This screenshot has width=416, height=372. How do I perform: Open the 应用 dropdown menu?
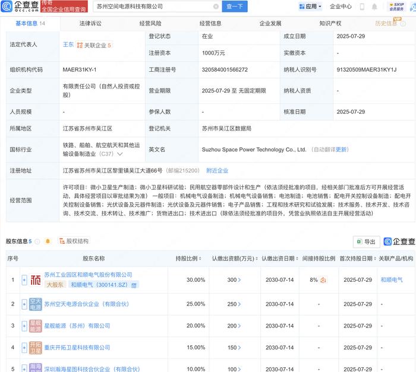point(310,7)
